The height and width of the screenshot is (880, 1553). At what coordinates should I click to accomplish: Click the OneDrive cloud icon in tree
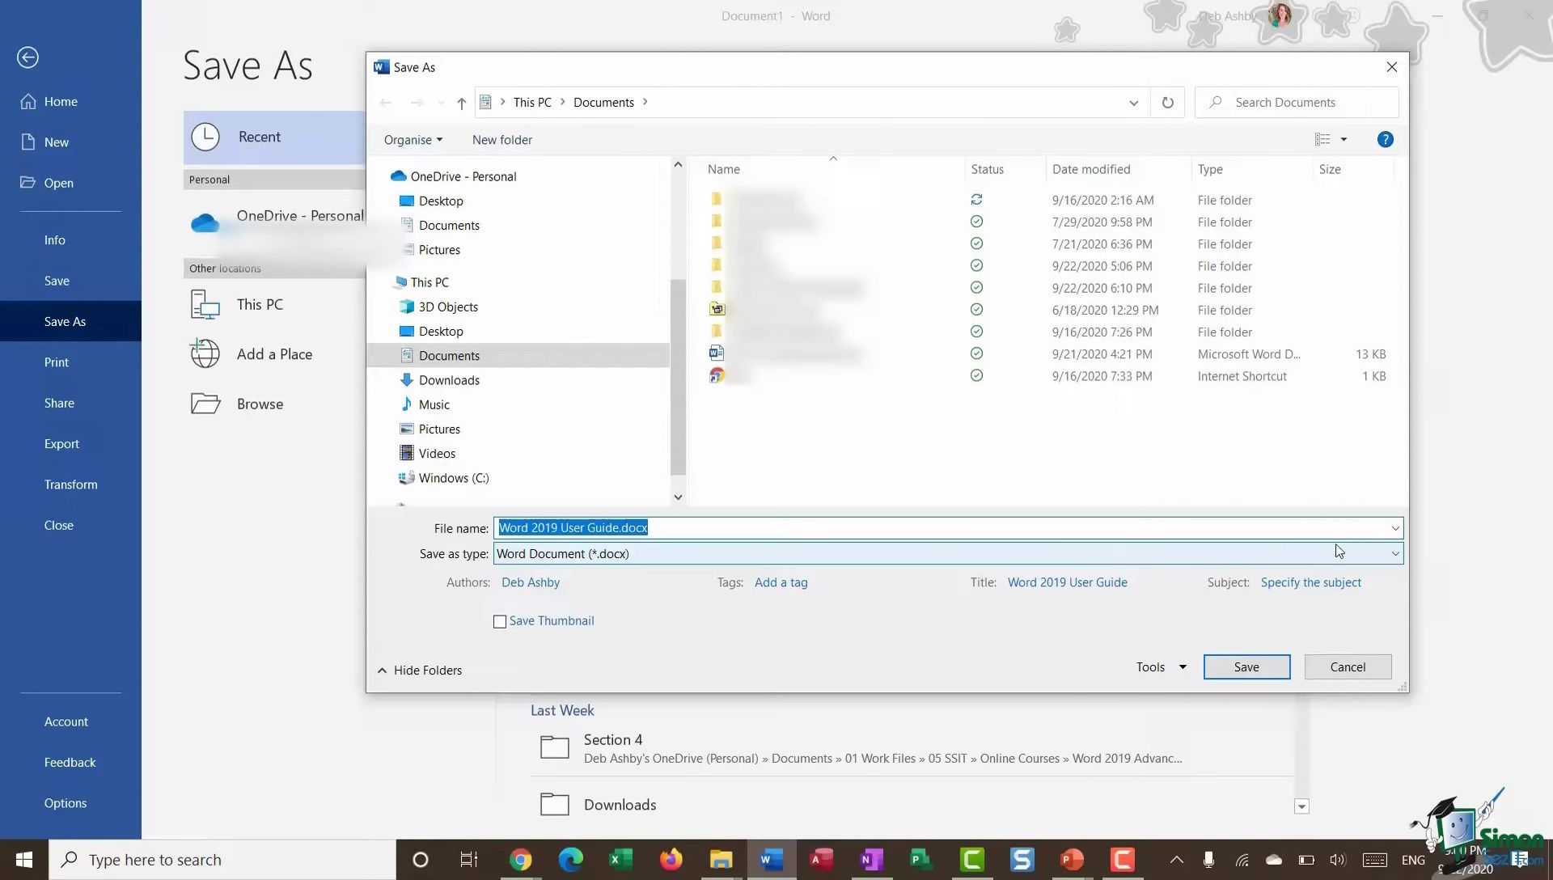click(x=398, y=176)
